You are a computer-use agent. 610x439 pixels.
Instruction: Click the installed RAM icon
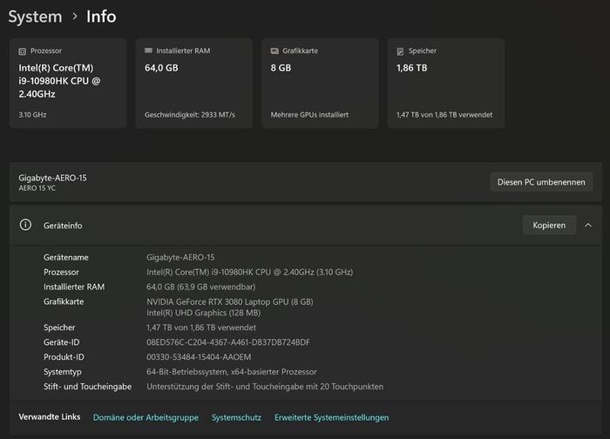(x=148, y=51)
